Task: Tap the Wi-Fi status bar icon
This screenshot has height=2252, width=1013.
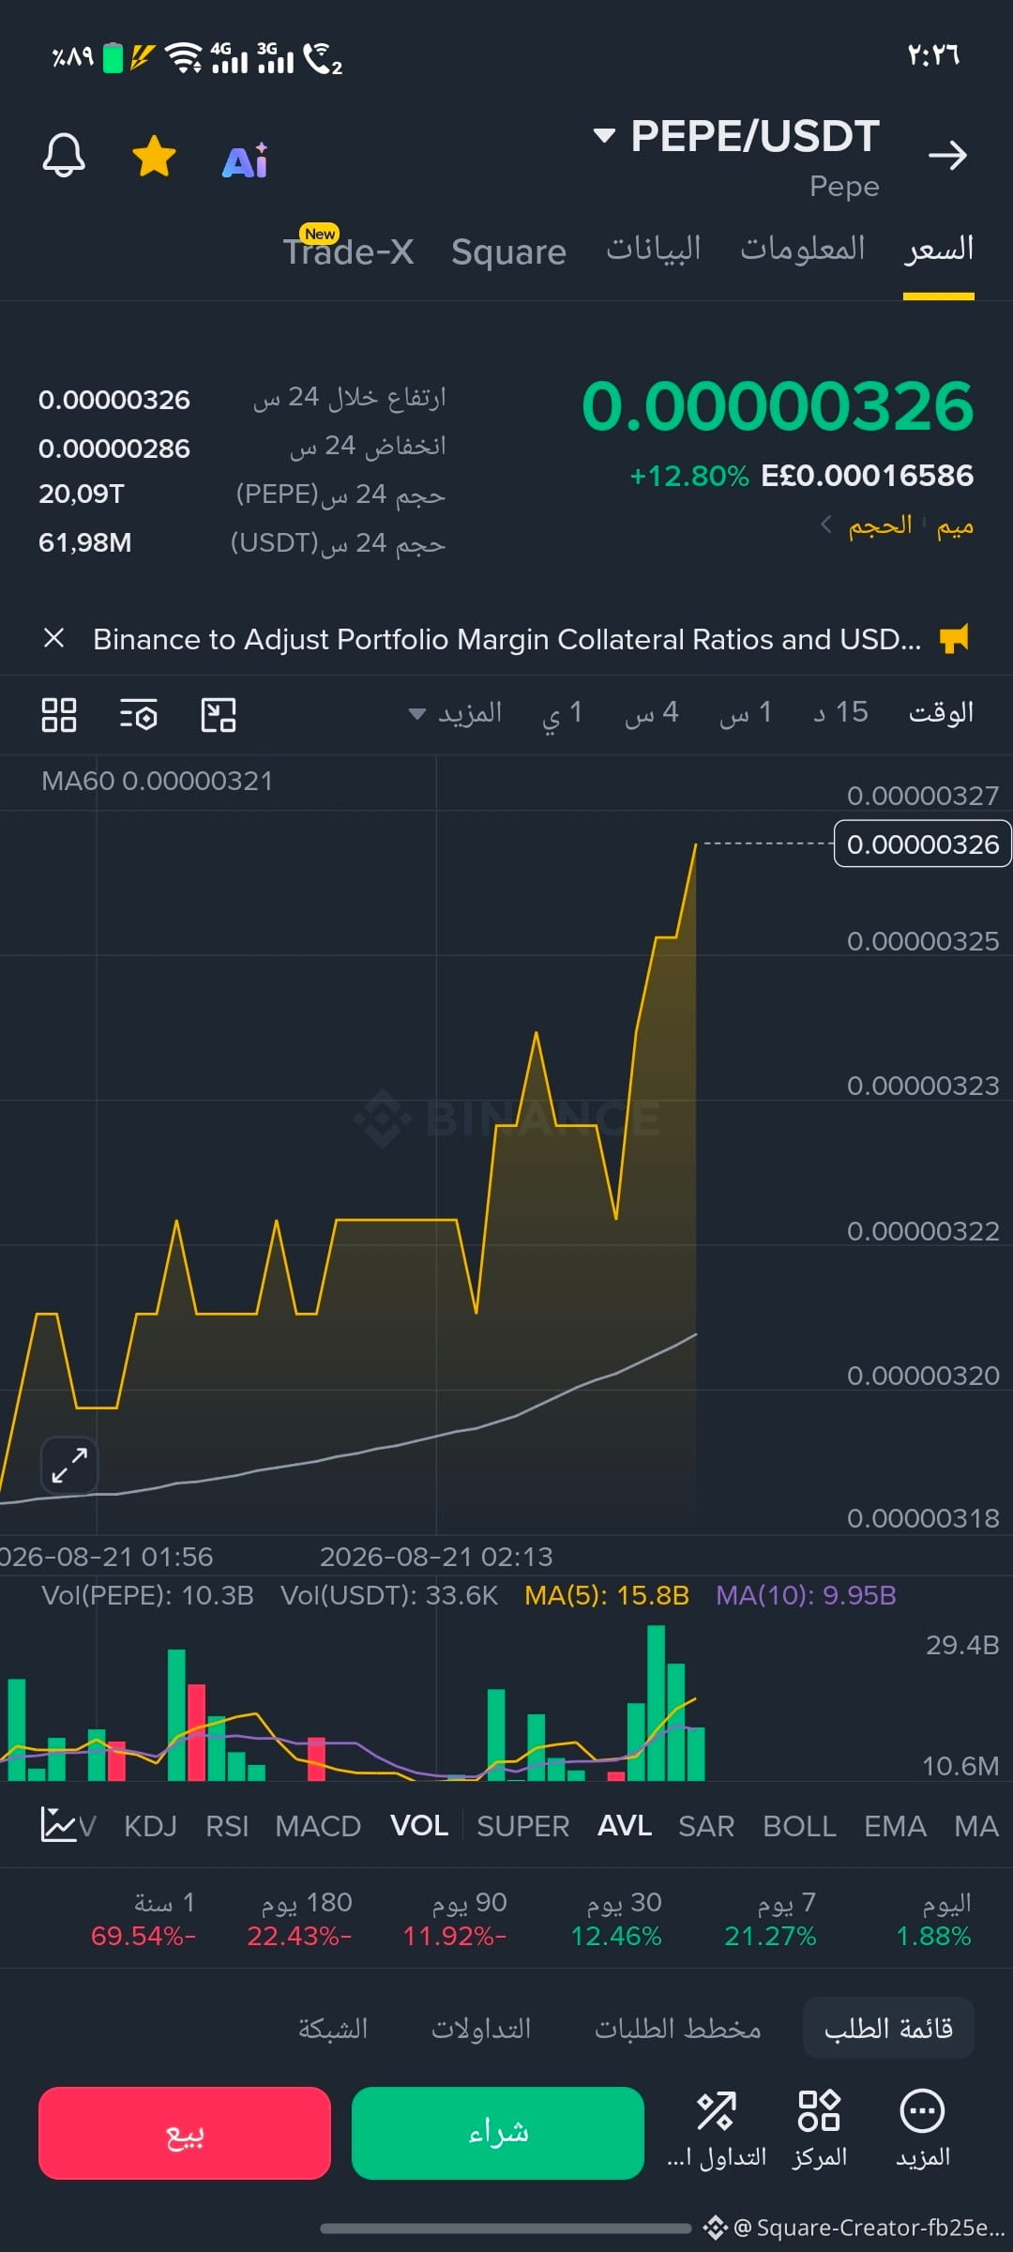Action: click(x=184, y=57)
